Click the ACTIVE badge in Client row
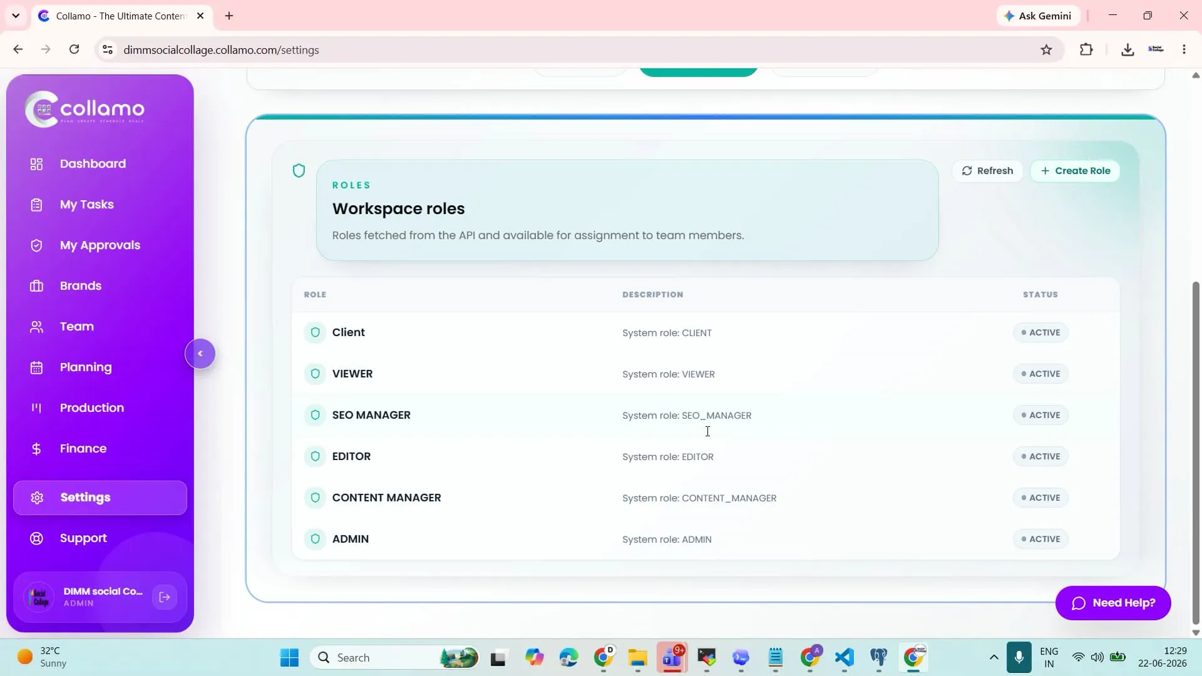The height and width of the screenshot is (676, 1202). point(1040,332)
